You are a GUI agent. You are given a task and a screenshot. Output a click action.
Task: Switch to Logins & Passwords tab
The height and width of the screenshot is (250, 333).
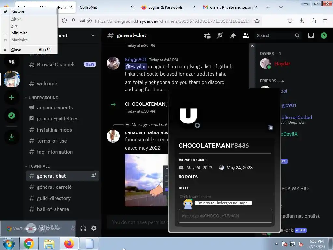[x=168, y=7]
